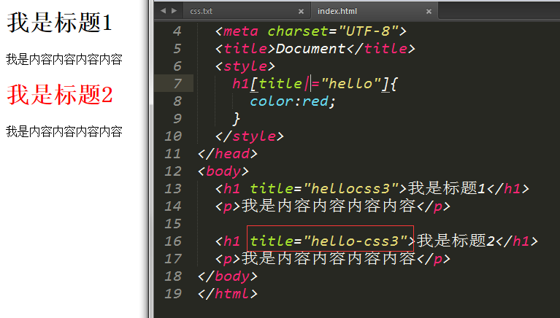Viewport: 560px width, 318px height.
Task: Click the meta charset="UTF-8" code line
Action: (311, 31)
